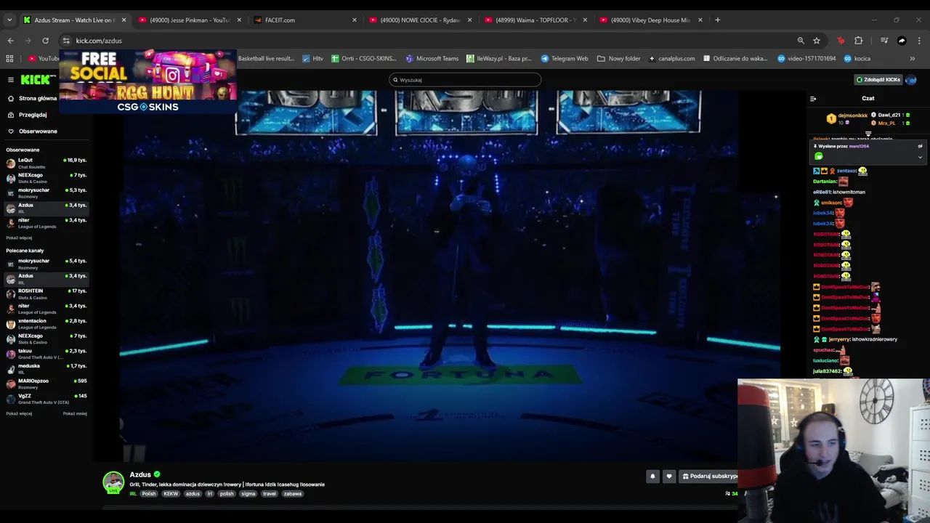930x523 pixels.
Task: Click the KEKW stream tag
Action: [x=171, y=494]
